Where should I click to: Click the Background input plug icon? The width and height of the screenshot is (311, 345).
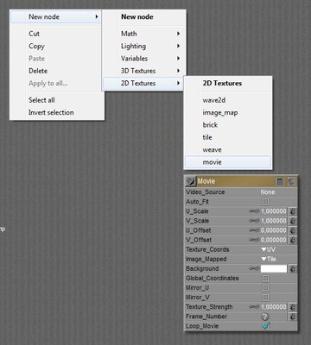pos(254,269)
